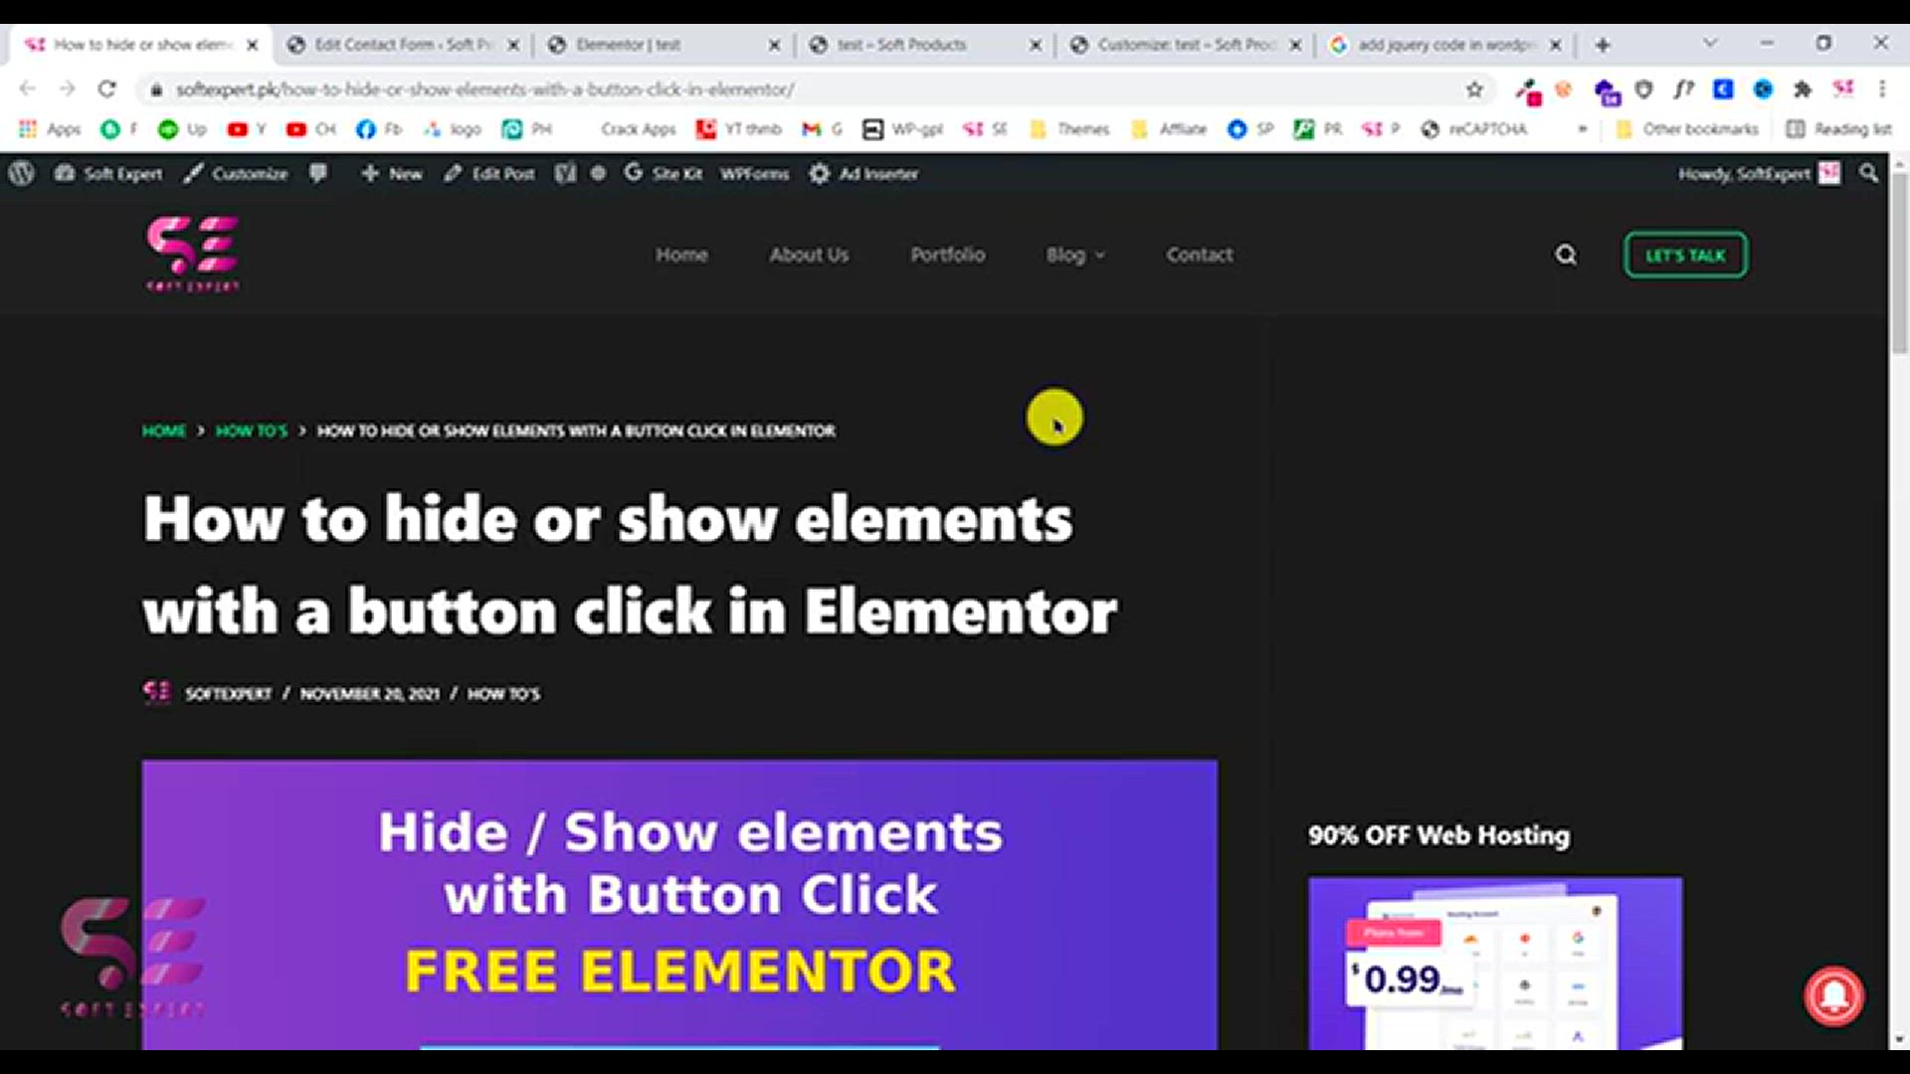Click the admin bar search magnifier icon
This screenshot has width=1910, height=1074.
coord(1869,173)
